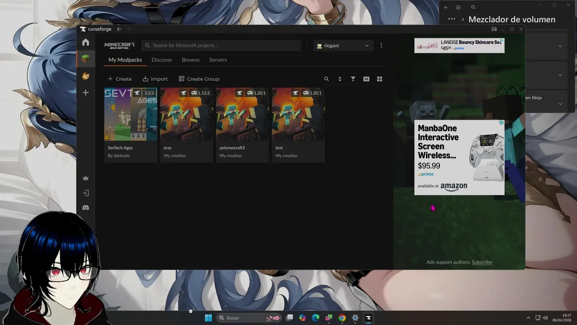The image size is (577, 325).
Task: Open hamburger menu in Mezclador de volumen window
Action: [x=458, y=7]
